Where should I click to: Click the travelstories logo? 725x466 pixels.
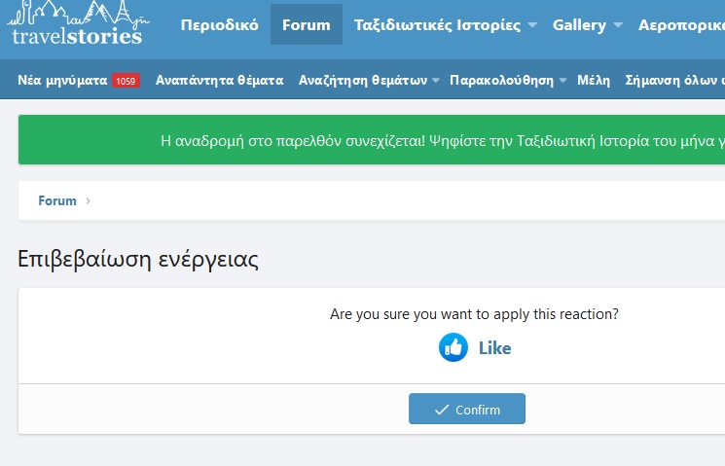pyautogui.click(x=75, y=26)
